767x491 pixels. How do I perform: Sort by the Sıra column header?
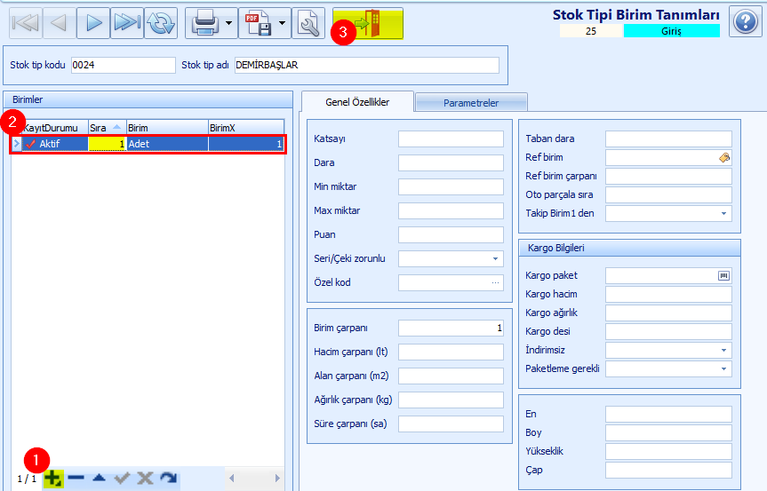coord(106,128)
